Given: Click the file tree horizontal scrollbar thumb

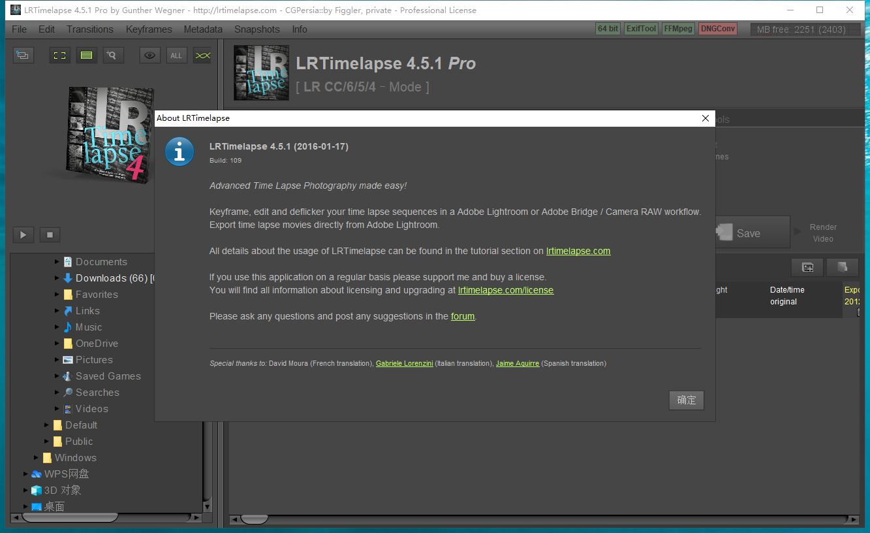Looking at the screenshot, I should (70, 518).
